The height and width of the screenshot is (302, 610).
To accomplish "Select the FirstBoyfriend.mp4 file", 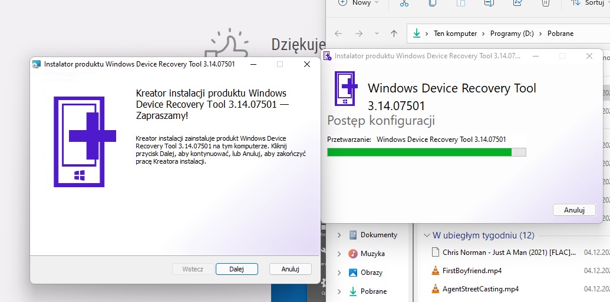I will pos(472,271).
